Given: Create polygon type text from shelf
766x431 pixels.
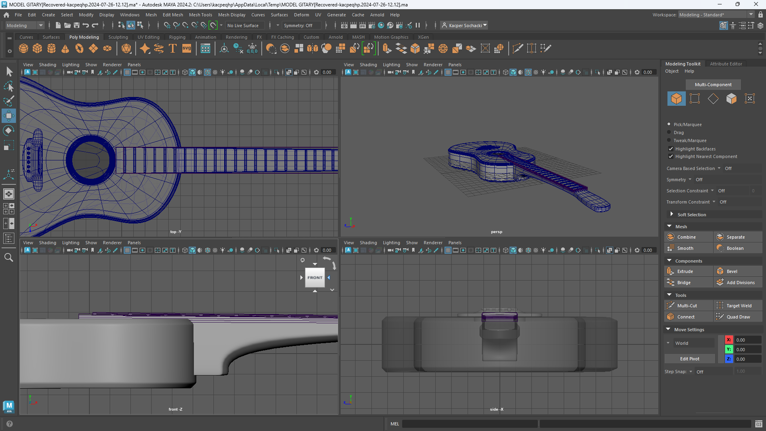Looking at the screenshot, I should [x=173, y=48].
